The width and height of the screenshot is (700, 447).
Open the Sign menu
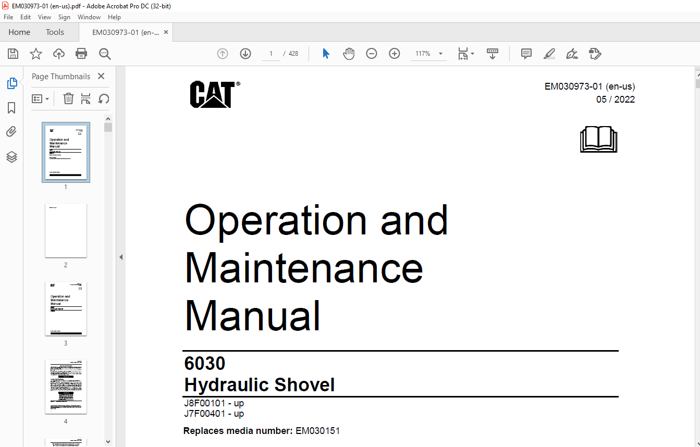pos(64,17)
